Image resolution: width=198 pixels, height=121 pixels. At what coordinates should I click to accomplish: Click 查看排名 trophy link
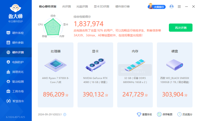pos(144,114)
